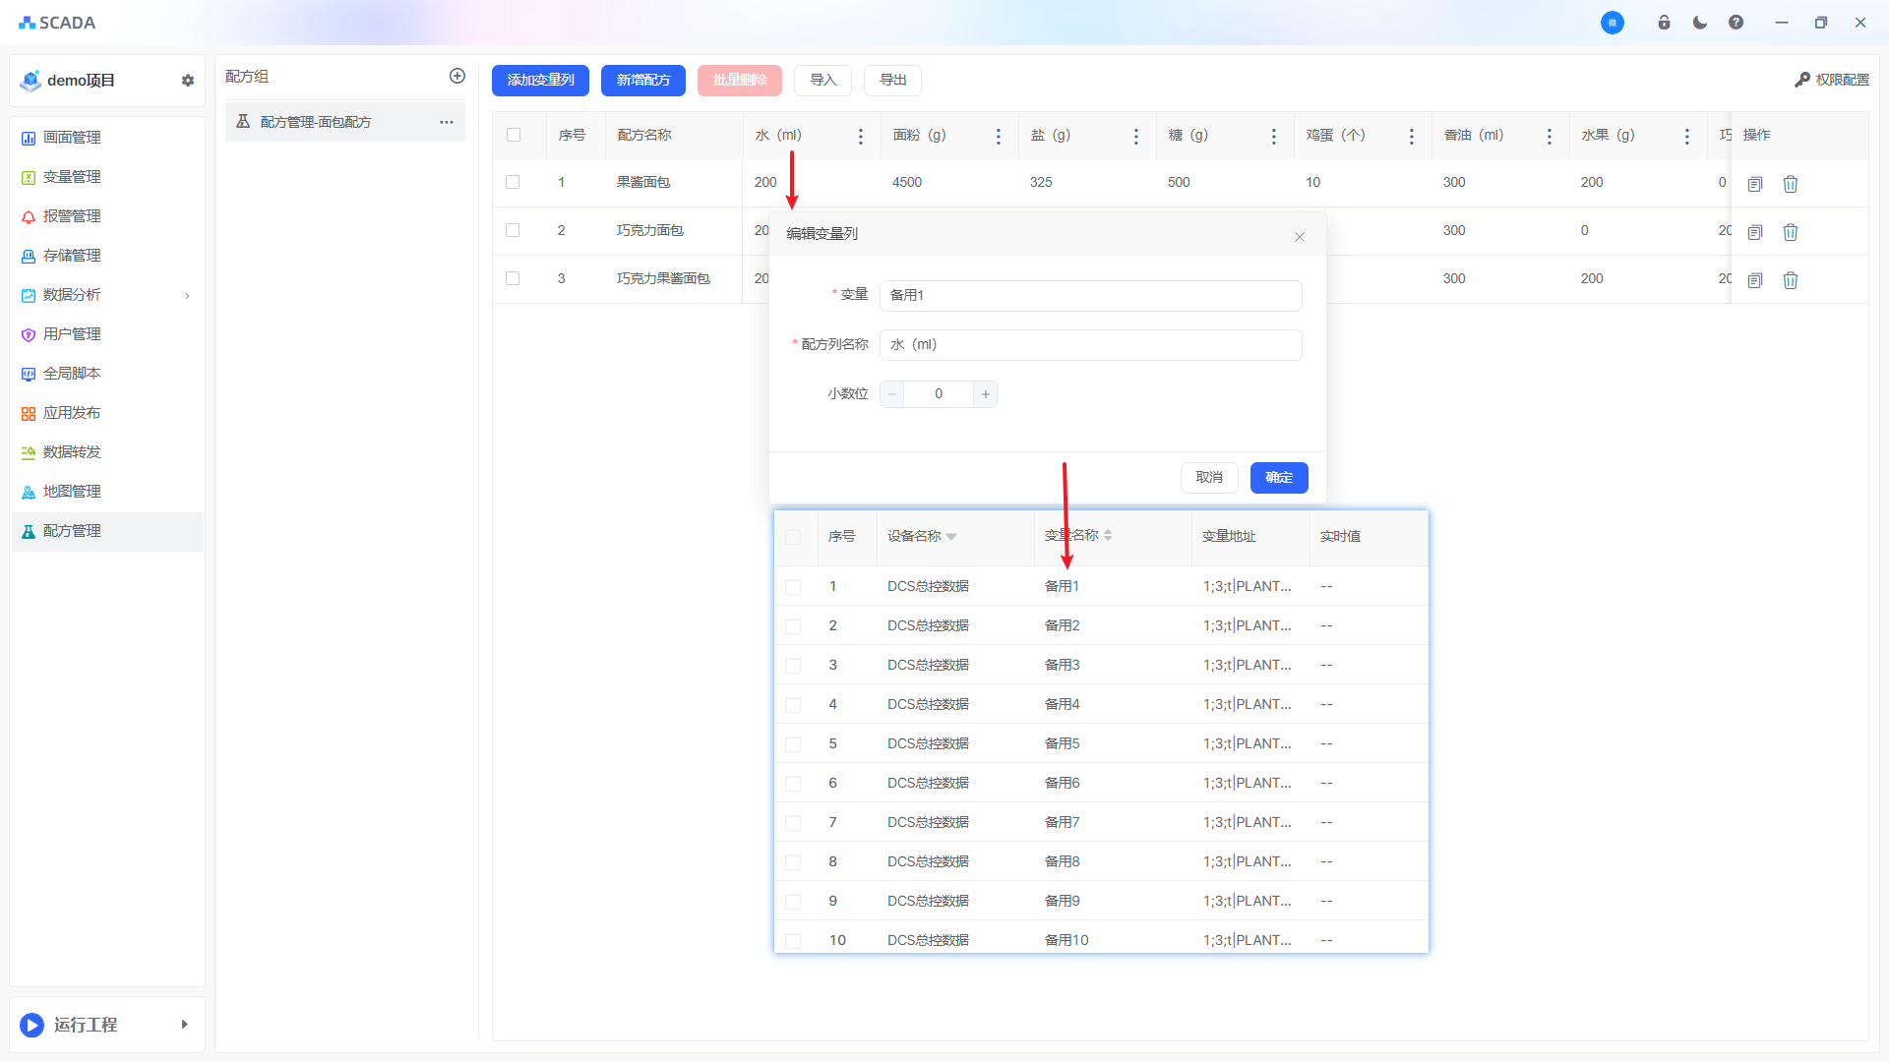Toggle the select-all checkbox in recipe table header

pos(514,136)
